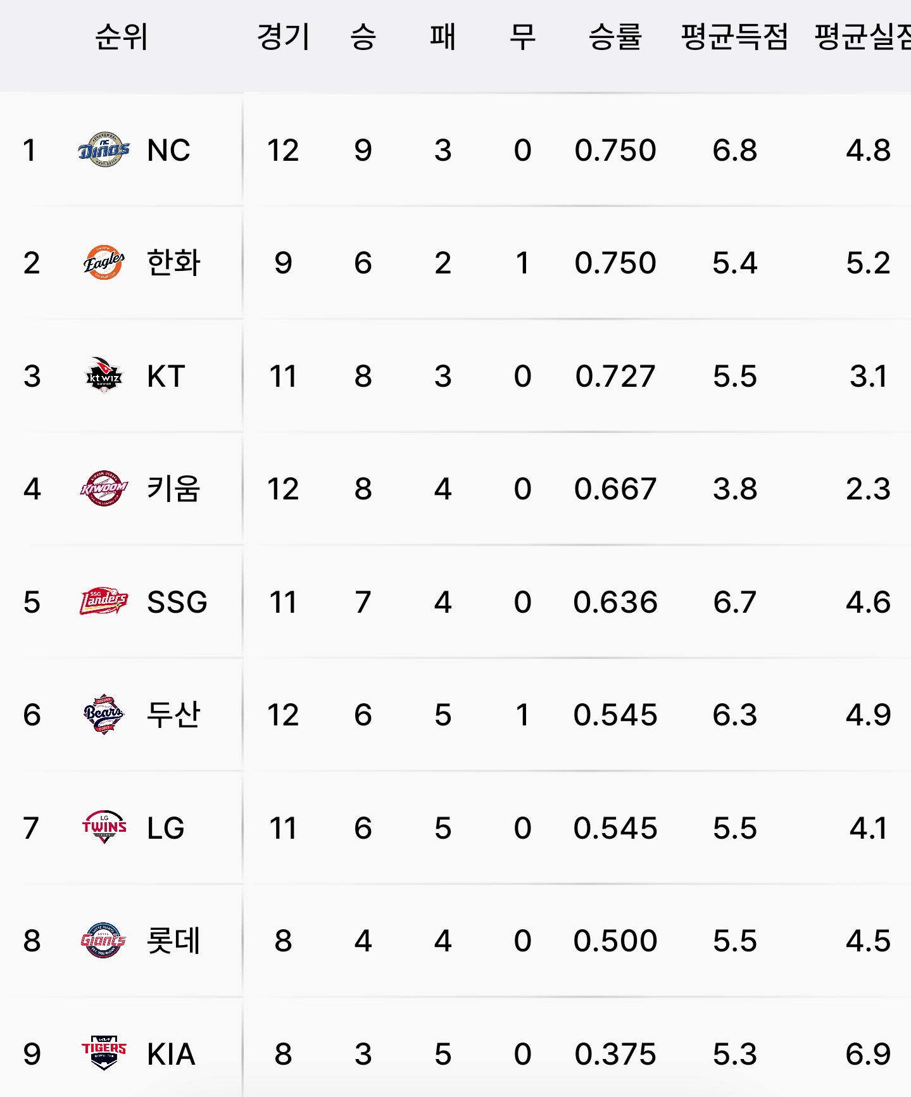Image resolution: width=911 pixels, height=1097 pixels.
Task: Select NC's 0.750 win rate cell
Action: (x=615, y=150)
